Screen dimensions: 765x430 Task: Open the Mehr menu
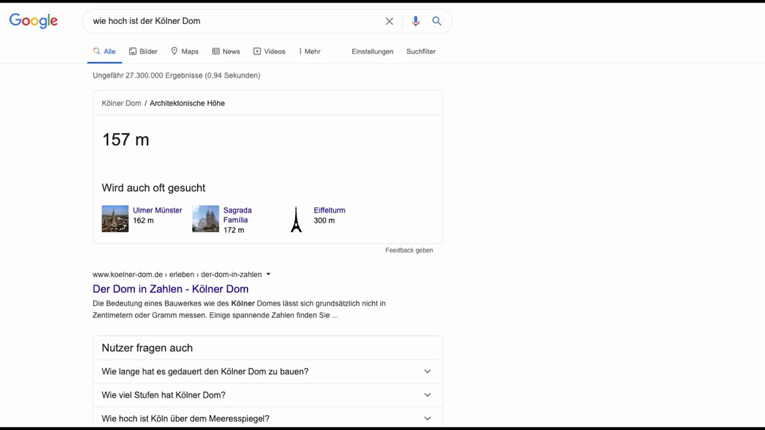pyautogui.click(x=310, y=51)
